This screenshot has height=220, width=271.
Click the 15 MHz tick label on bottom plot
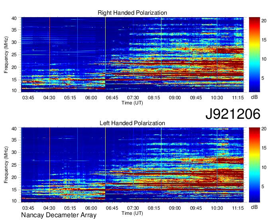14,190
